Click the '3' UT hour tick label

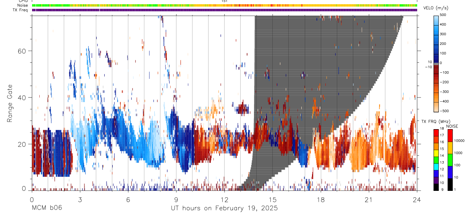(x=80, y=199)
